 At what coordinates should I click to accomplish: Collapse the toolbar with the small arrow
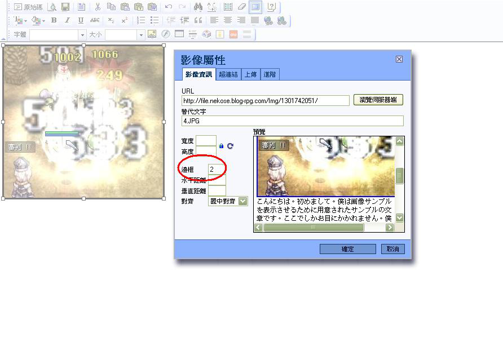(3, 39)
